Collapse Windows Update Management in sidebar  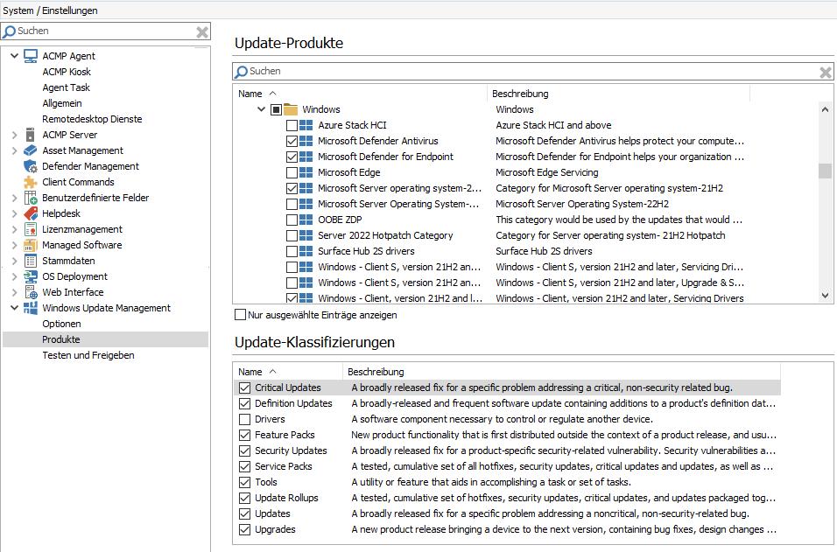point(14,308)
